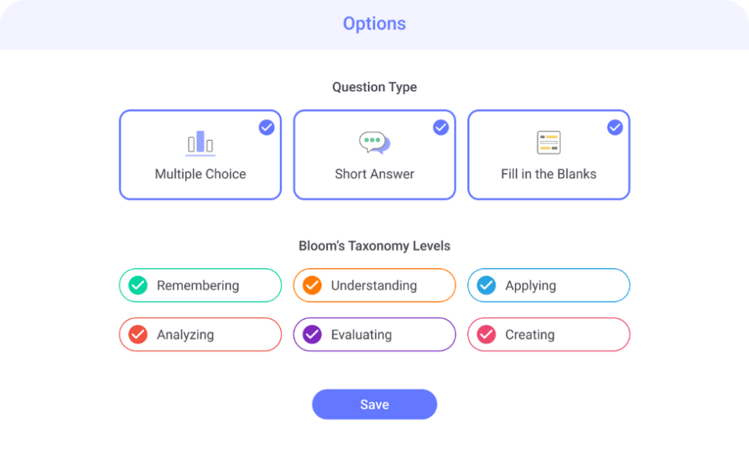
Task: Click the Options header title
Action: [374, 23]
